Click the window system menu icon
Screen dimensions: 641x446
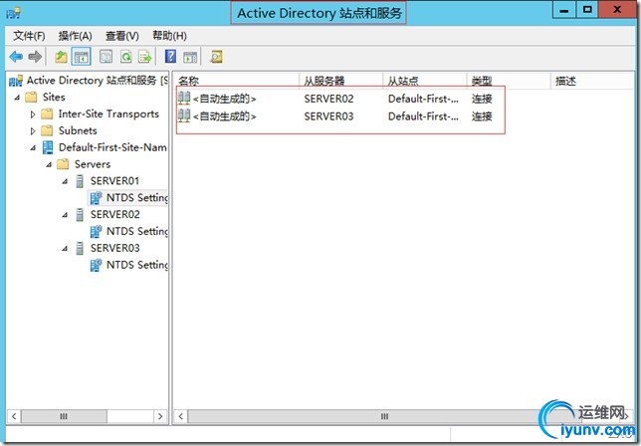tap(14, 13)
